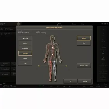The height and width of the screenshot is (109, 109).
Task: Click the kV Manual button
Action: pyautogui.click(x=5, y=74)
